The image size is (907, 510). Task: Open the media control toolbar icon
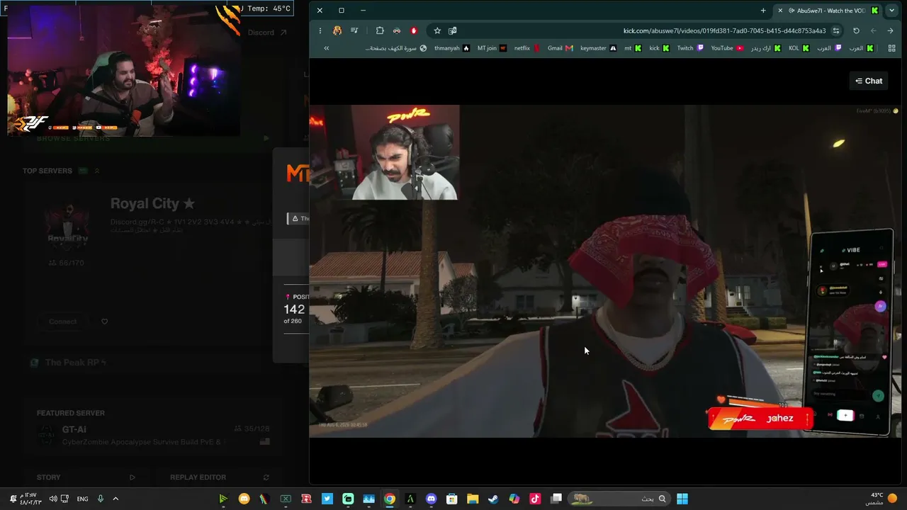click(x=354, y=30)
